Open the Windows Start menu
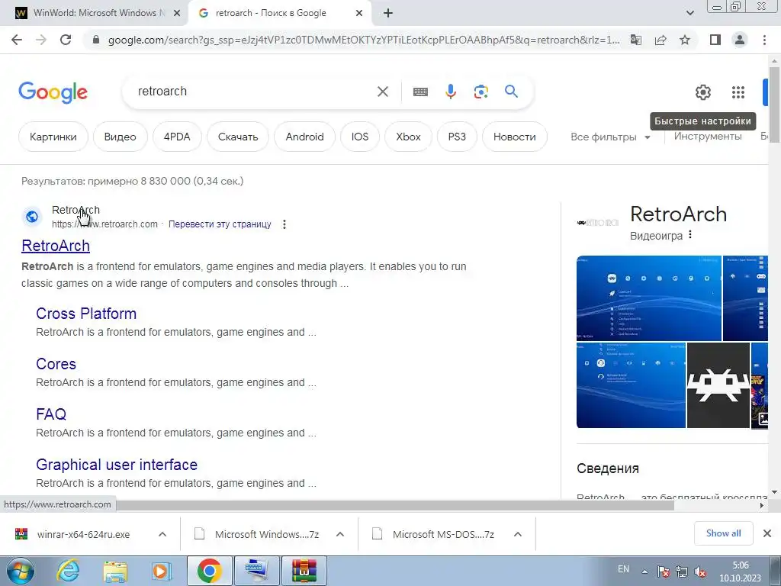781x586 pixels. tap(21, 571)
